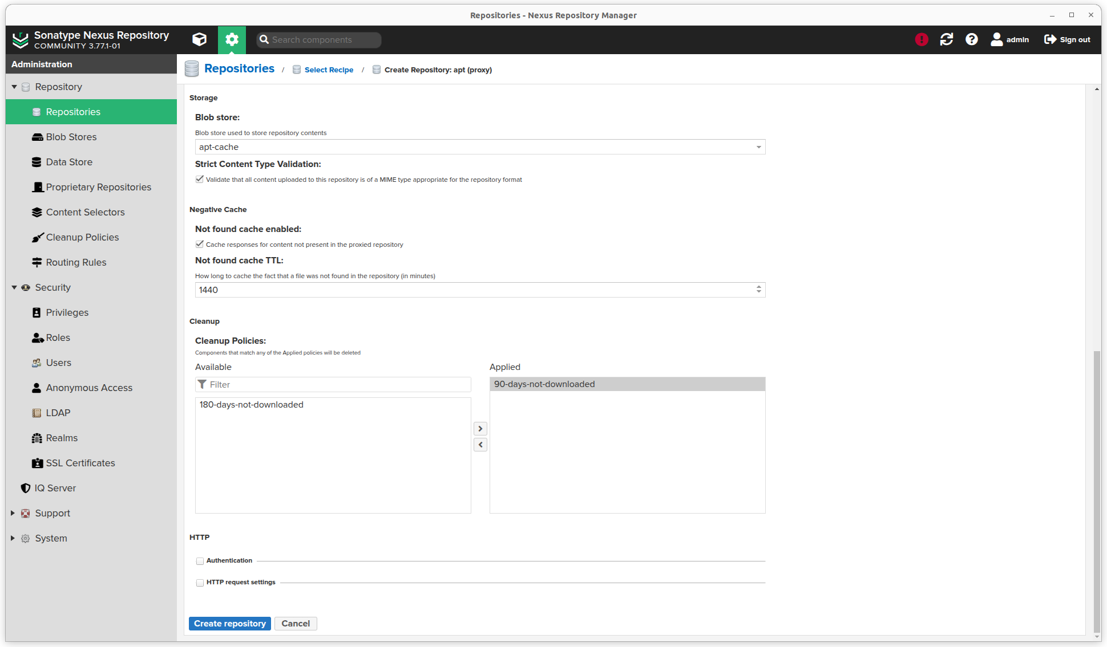1107x647 pixels.
Task: Select Repositories in the sidebar
Action: point(91,112)
